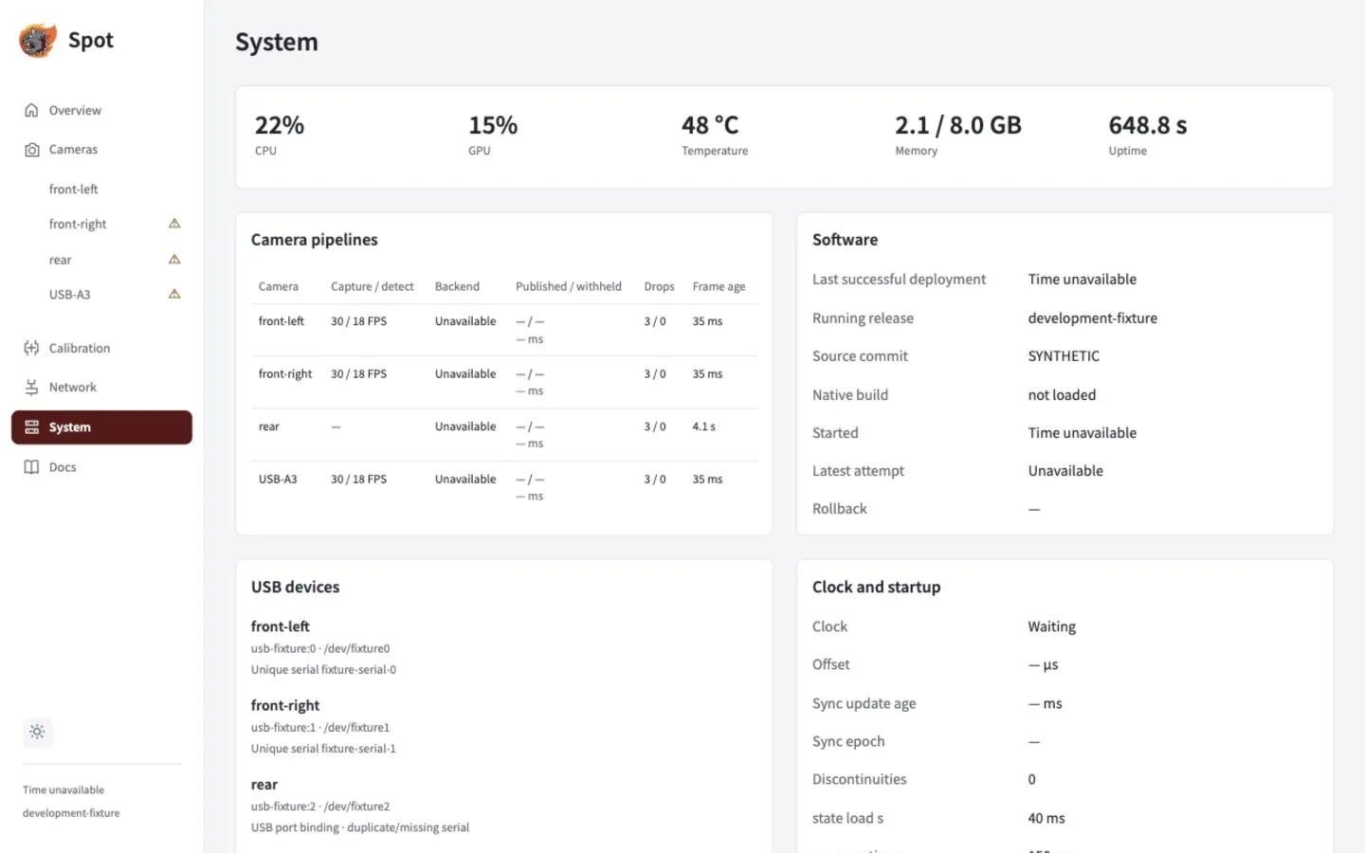Click the development-fixture running release value

(1093, 318)
